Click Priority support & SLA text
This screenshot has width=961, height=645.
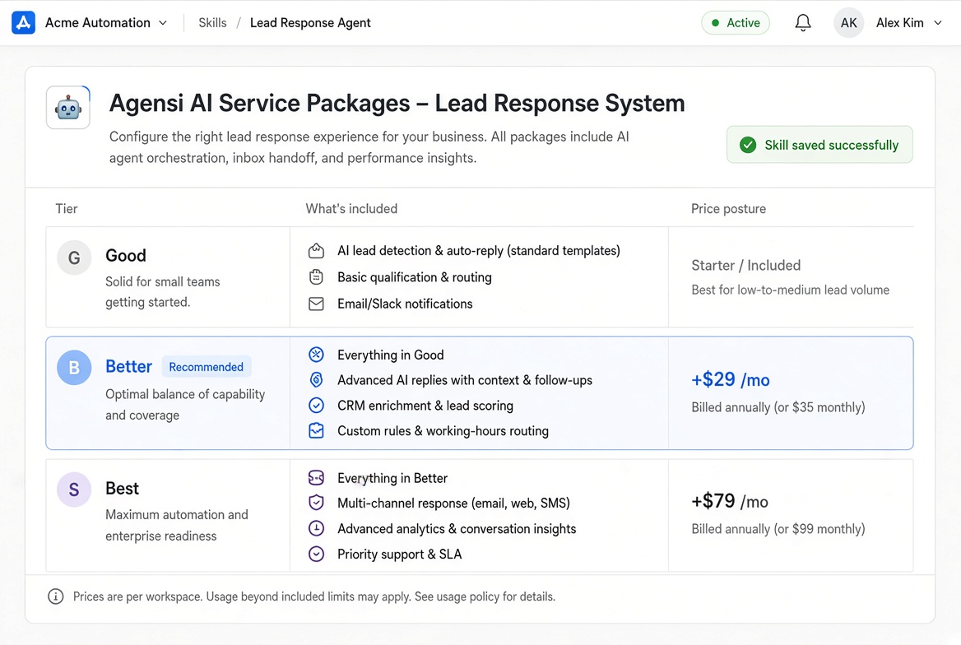point(400,555)
